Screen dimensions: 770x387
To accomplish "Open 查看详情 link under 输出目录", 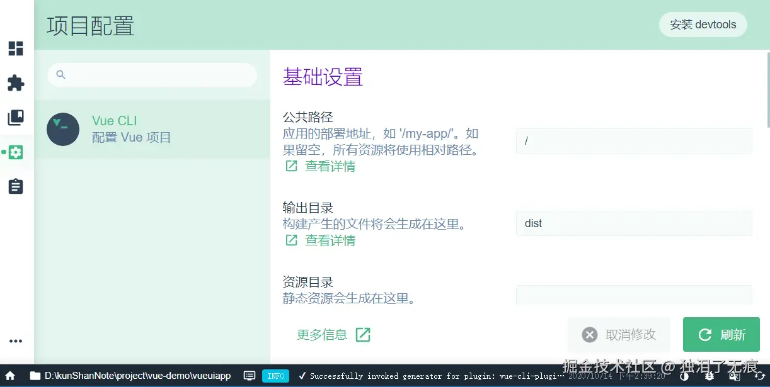I will click(x=320, y=240).
